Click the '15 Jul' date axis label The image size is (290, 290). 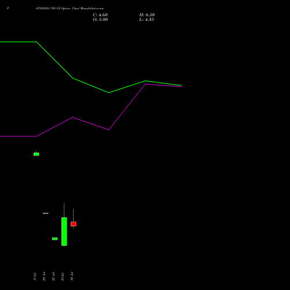pyautogui.click(x=35, y=276)
